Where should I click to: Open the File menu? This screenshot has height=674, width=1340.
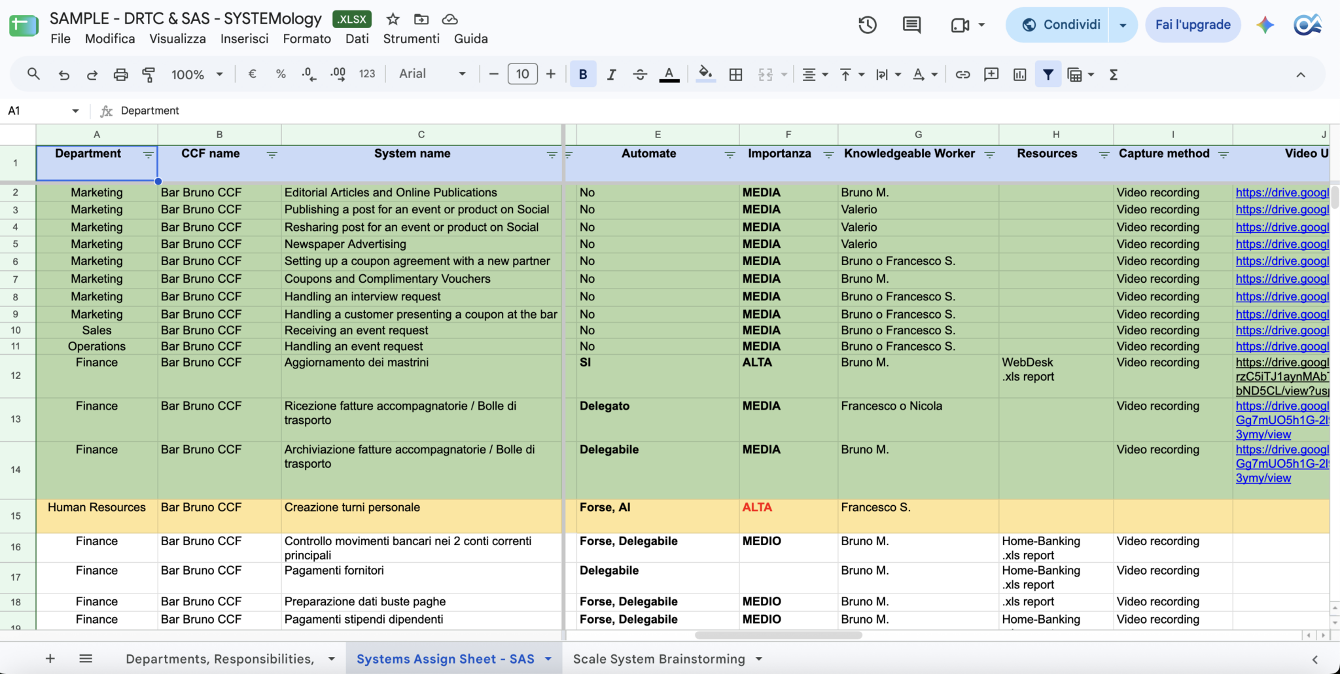(x=60, y=39)
